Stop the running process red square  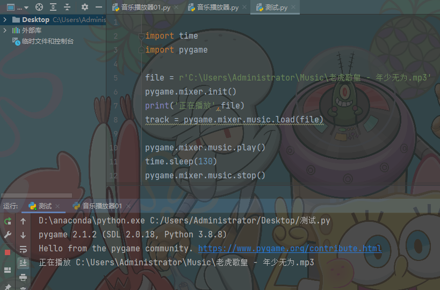pos(8,252)
